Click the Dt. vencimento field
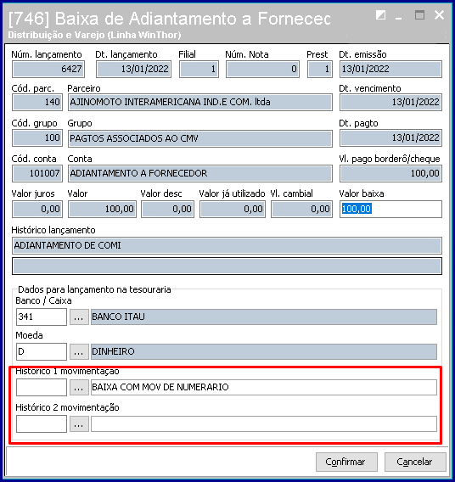The width and height of the screenshot is (455, 482). 390,102
